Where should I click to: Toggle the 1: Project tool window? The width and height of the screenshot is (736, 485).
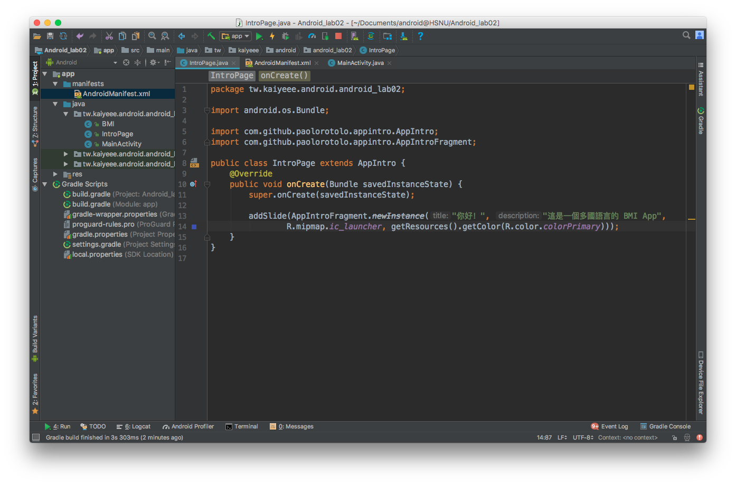pyautogui.click(x=35, y=78)
